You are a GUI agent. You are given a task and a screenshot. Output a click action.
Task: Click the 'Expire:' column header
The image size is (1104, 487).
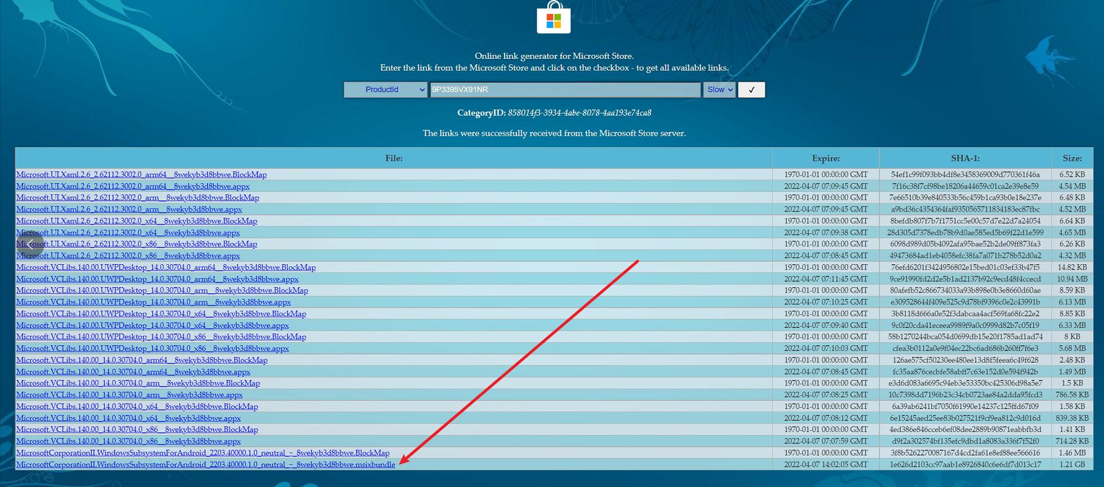(x=826, y=158)
